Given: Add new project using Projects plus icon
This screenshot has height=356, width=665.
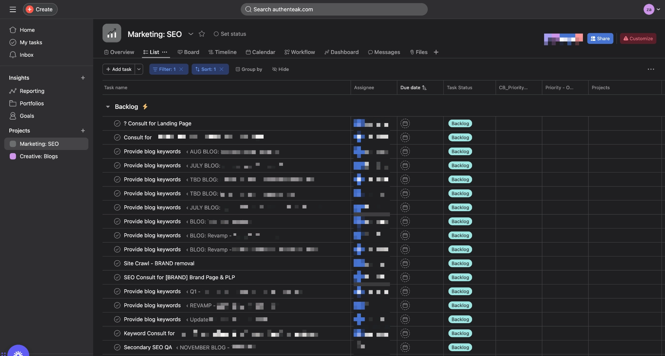Looking at the screenshot, I should point(83,131).
